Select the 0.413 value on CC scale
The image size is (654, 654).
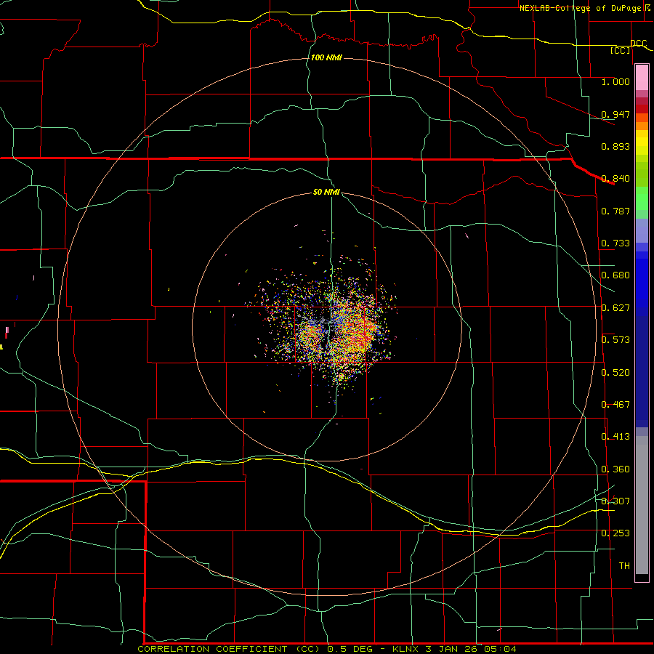click(615, 437)
